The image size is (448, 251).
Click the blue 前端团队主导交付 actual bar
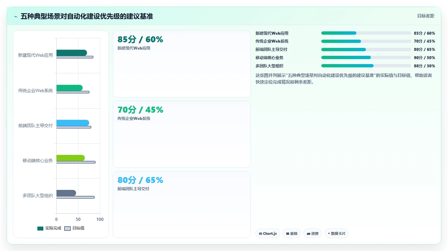point(72,123)
